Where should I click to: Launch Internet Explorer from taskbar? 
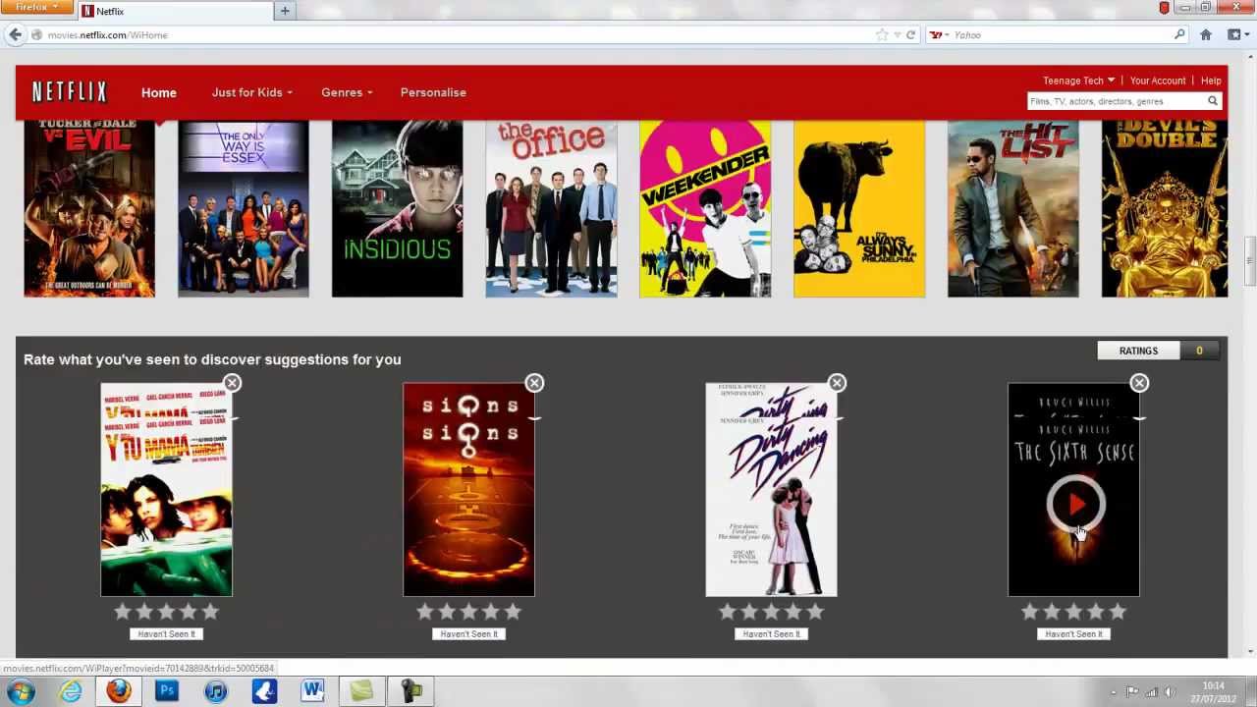pyautogui.click(x=71, y=691)
